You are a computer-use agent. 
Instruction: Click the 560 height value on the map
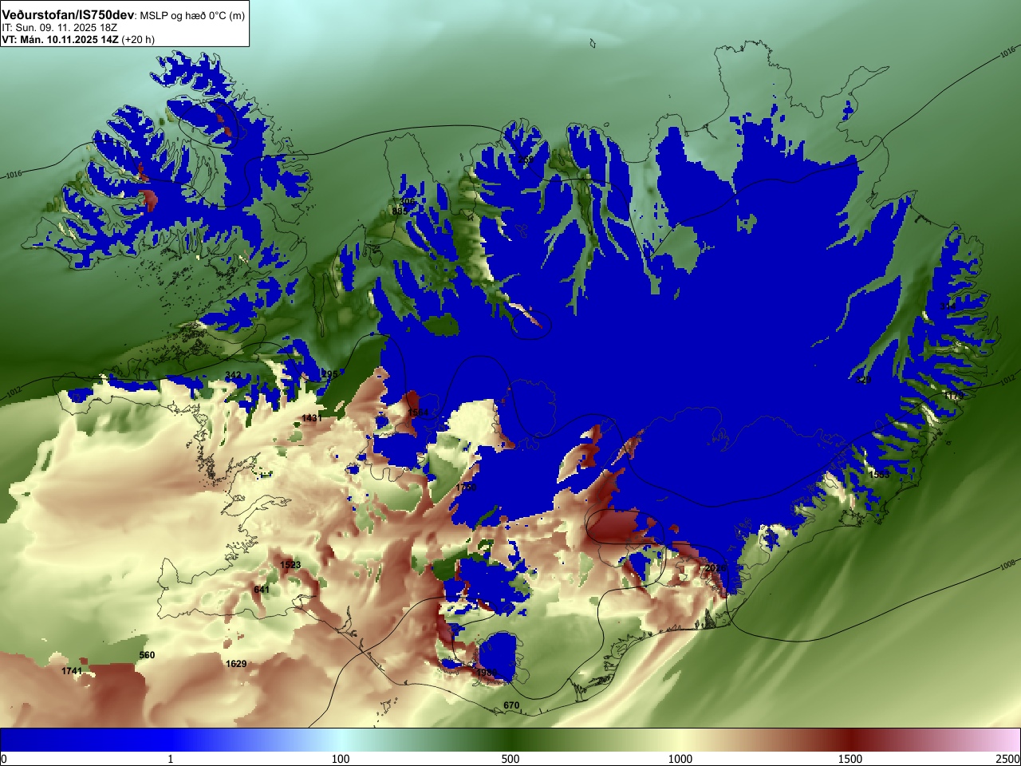tap(147, 655)
